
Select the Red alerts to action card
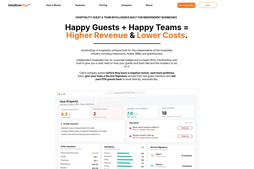click(x=107, y=112)
